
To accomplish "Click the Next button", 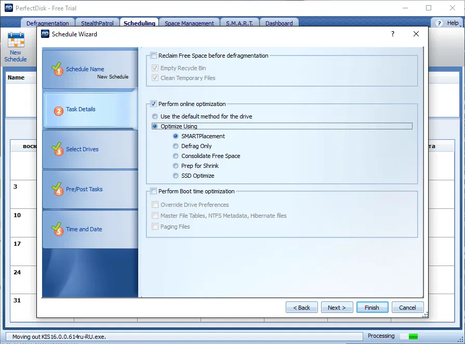I will pyautogui.click(x=337, y=308).
